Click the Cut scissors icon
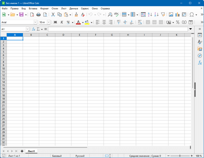The height and width of the screenshot is (158, 204). (53, 15)
